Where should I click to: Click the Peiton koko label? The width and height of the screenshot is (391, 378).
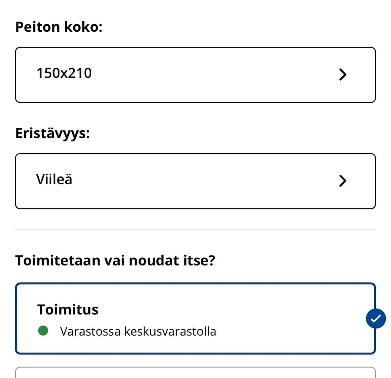(59, 27)
